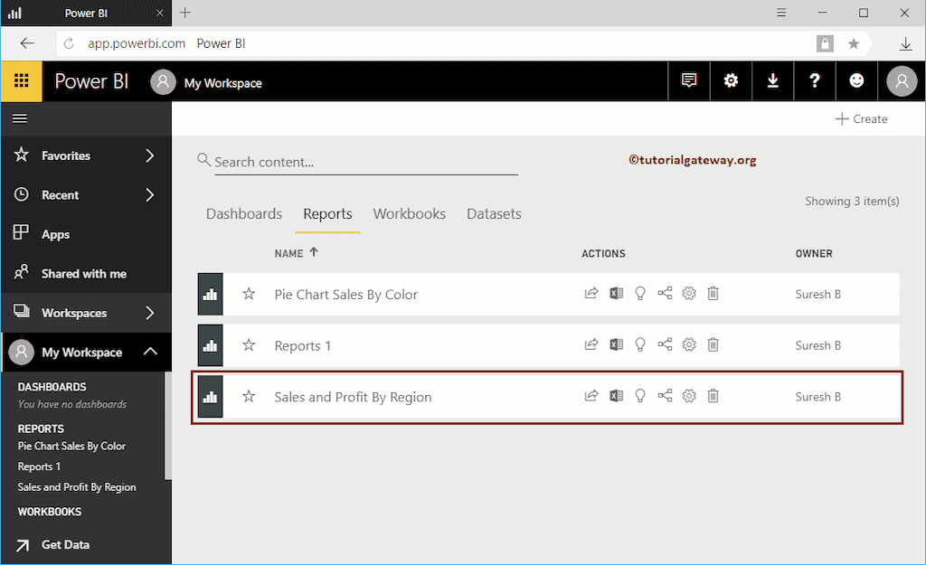The width and height of the screenshot is (926, 565).
Task: Open the Power BI download icon in the header
Action: 773,80
